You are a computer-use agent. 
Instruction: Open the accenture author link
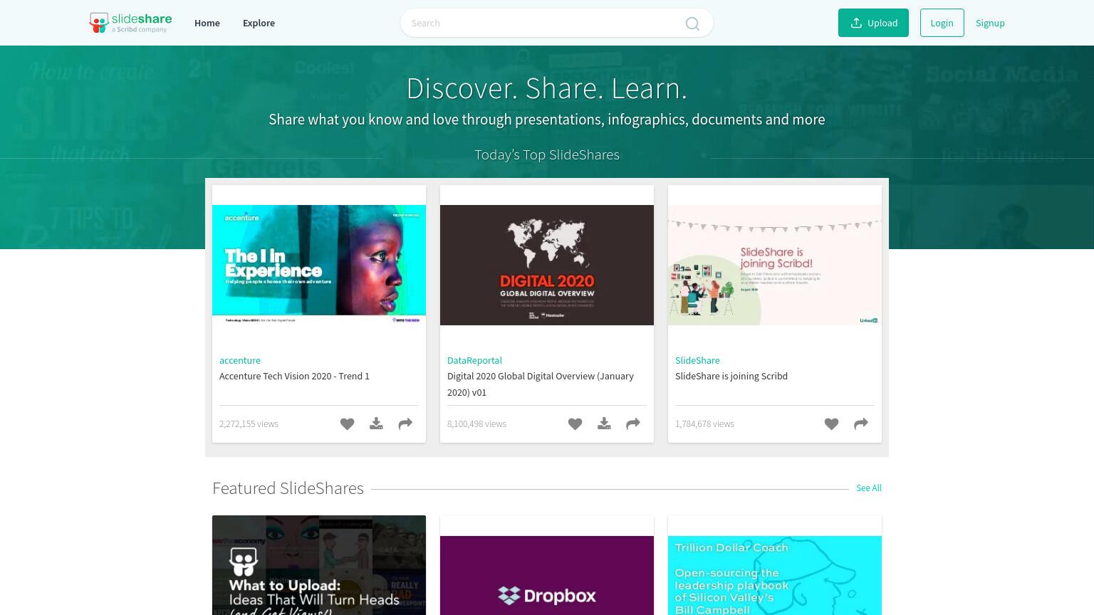point(240,360)
